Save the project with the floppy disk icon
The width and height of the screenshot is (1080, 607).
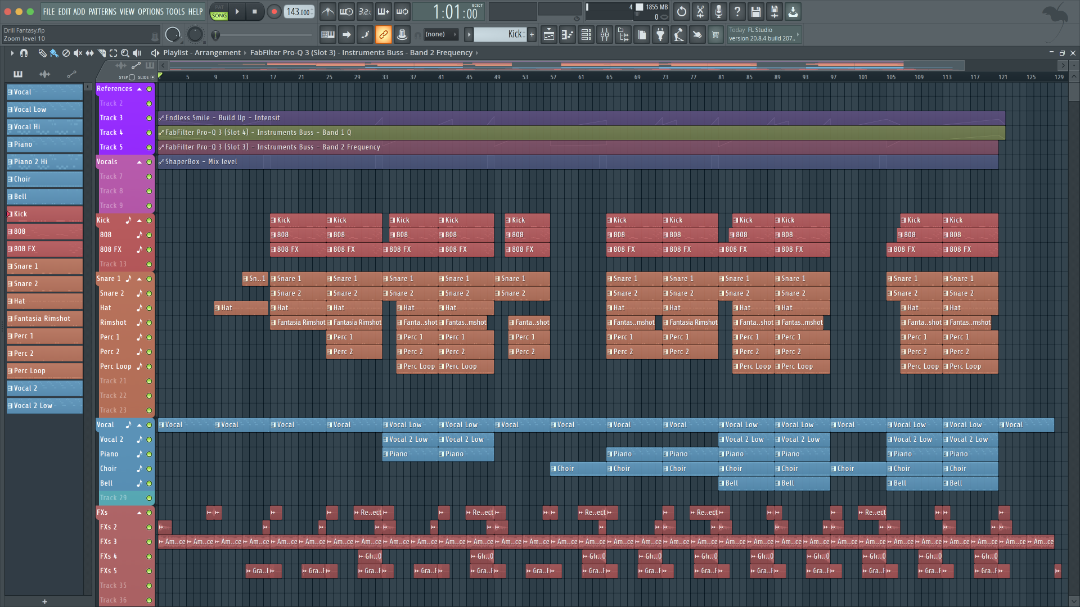pos(756,11)
